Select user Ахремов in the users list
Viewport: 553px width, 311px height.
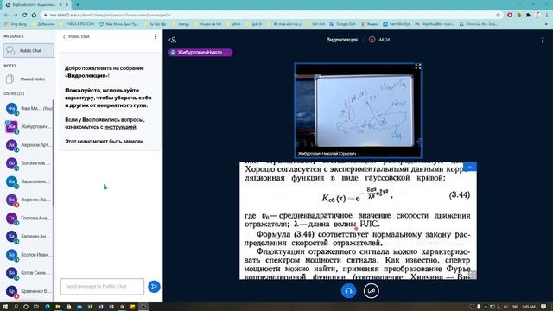click(x=29, y=145)
